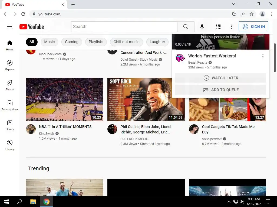Click the volume tray icon
Viewport: 277px width, 207px height.
[242, 202]
